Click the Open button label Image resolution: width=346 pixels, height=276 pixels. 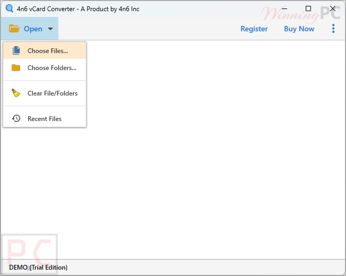33,29
